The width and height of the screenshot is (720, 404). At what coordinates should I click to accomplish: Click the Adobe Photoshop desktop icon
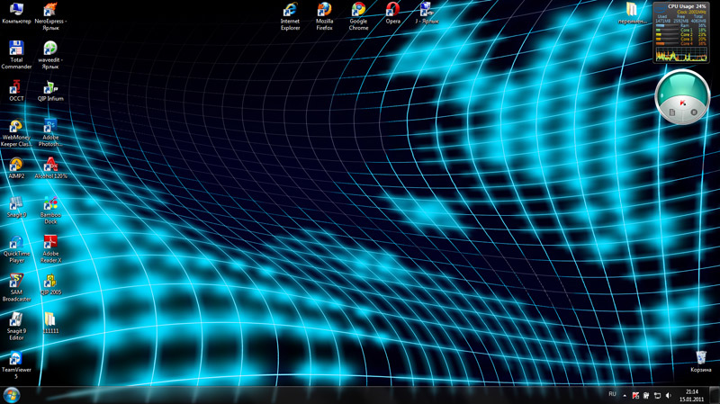(50, 127)
